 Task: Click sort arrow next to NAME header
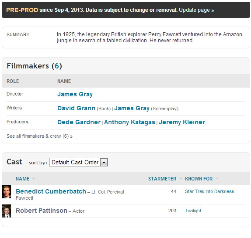tap(34, 179)
